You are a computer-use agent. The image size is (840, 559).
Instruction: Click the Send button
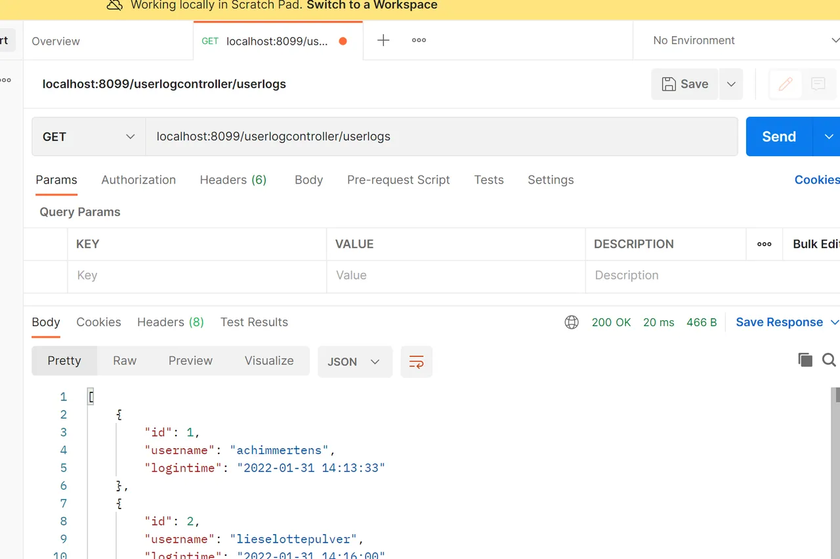pos(779,136)
